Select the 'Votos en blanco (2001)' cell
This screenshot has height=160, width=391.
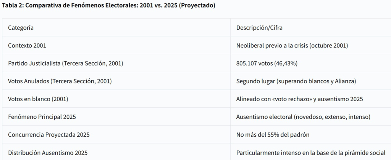point(116,99)
